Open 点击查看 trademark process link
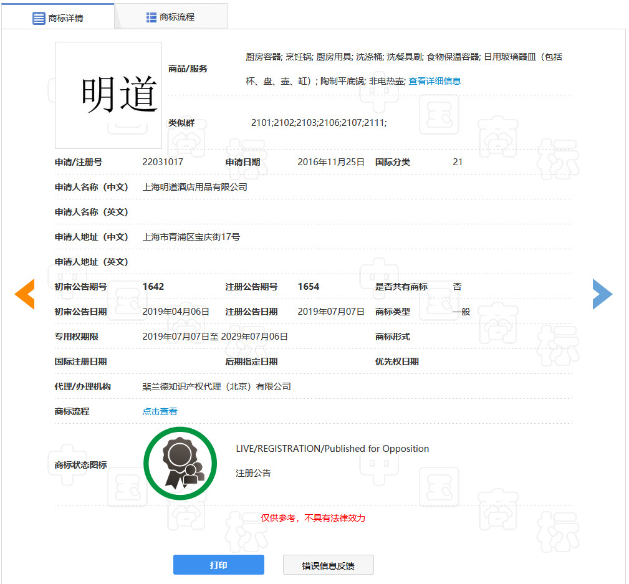 (160, 411)
